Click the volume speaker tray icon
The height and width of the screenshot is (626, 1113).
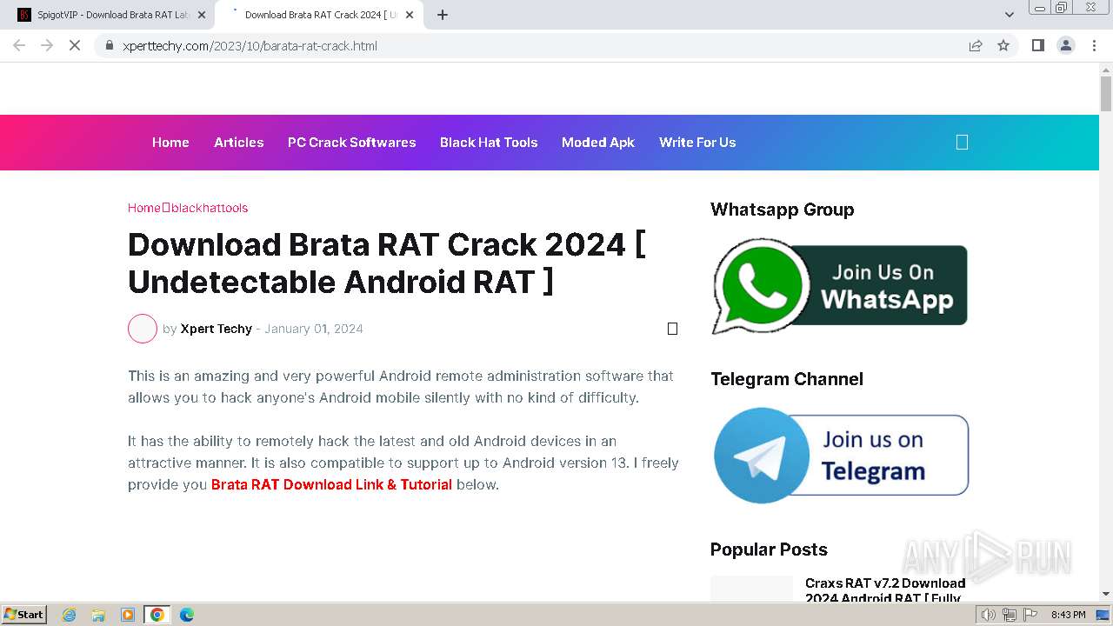[989, 615]
